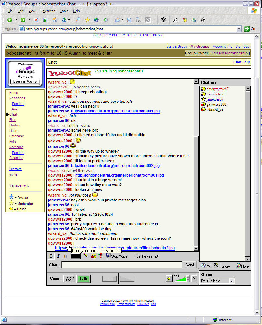The width and height of the screenshot is (262, 325).
Task: Click the Vol. volume slider handle
Action: click(x=188, y=279)
